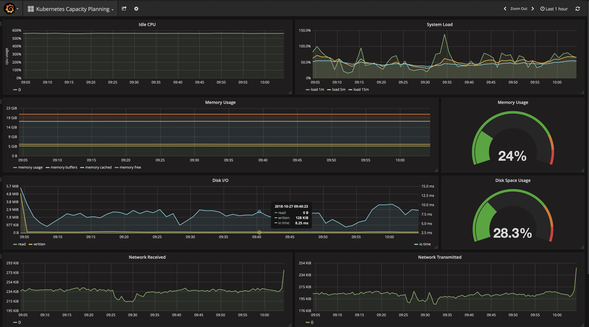Open the Idle CPU panel title menu
Screen dimensions: 589x327
tap(147, 25)
